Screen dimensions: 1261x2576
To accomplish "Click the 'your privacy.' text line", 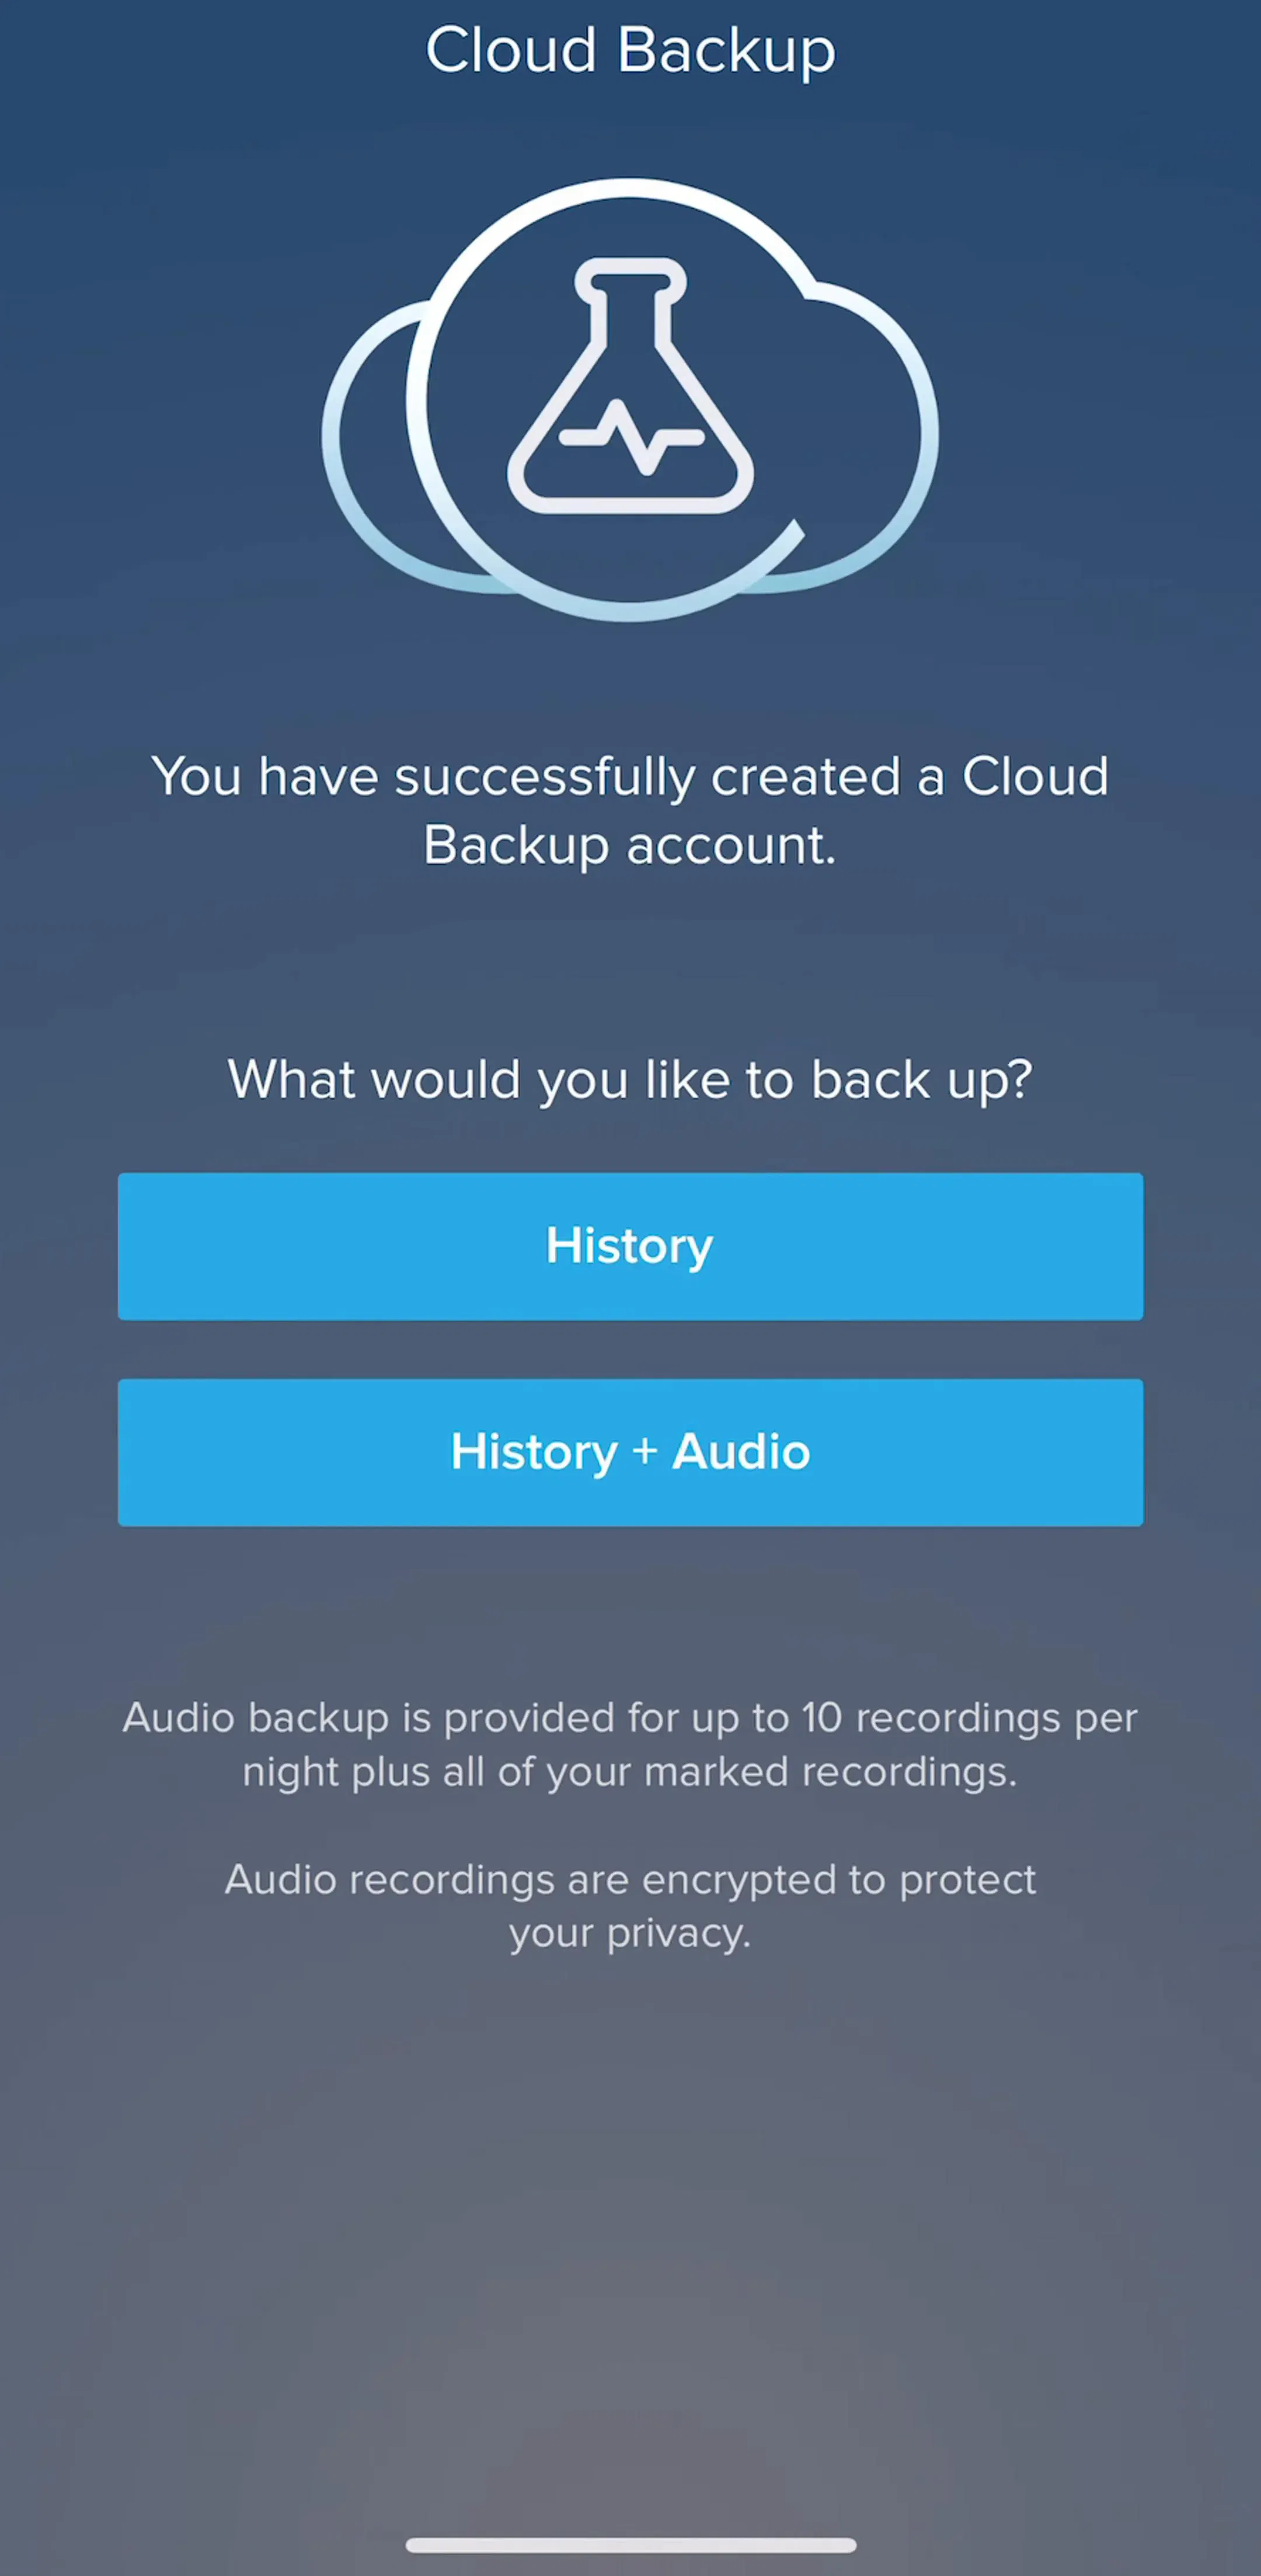I will click(630, 1934).
